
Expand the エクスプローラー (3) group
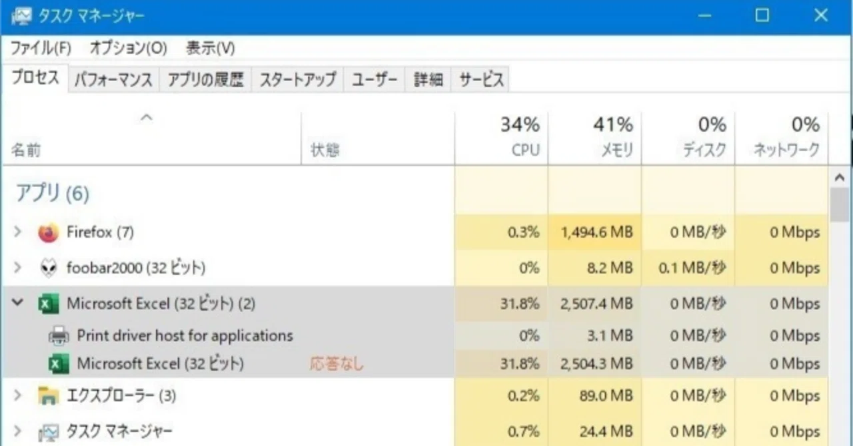[19, 396]
